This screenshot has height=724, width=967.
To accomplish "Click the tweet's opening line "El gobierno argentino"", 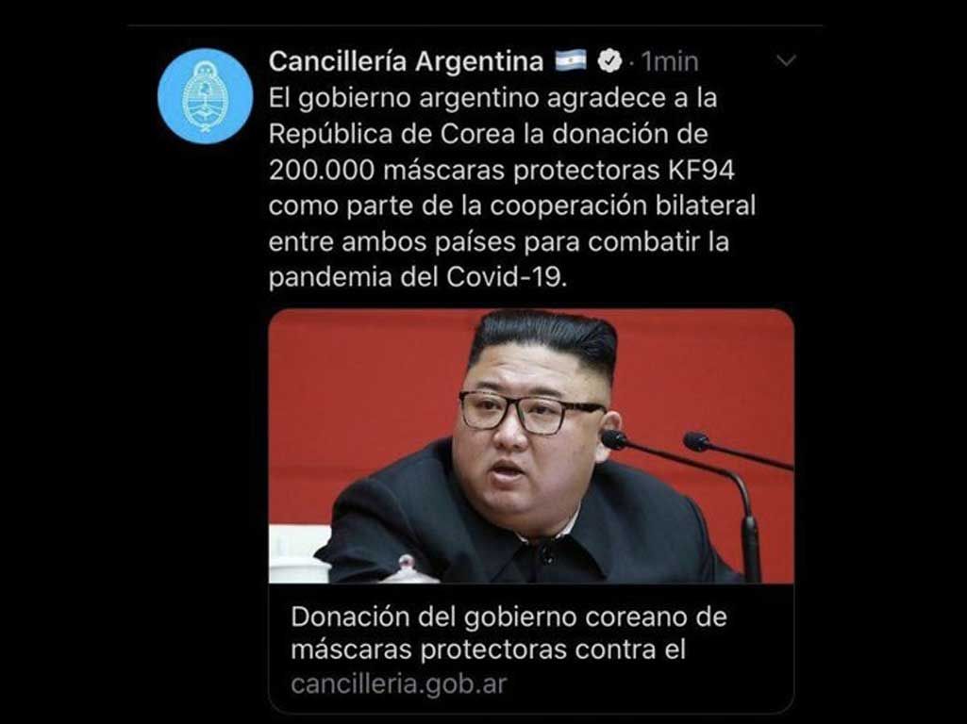I will coord(404,99).
